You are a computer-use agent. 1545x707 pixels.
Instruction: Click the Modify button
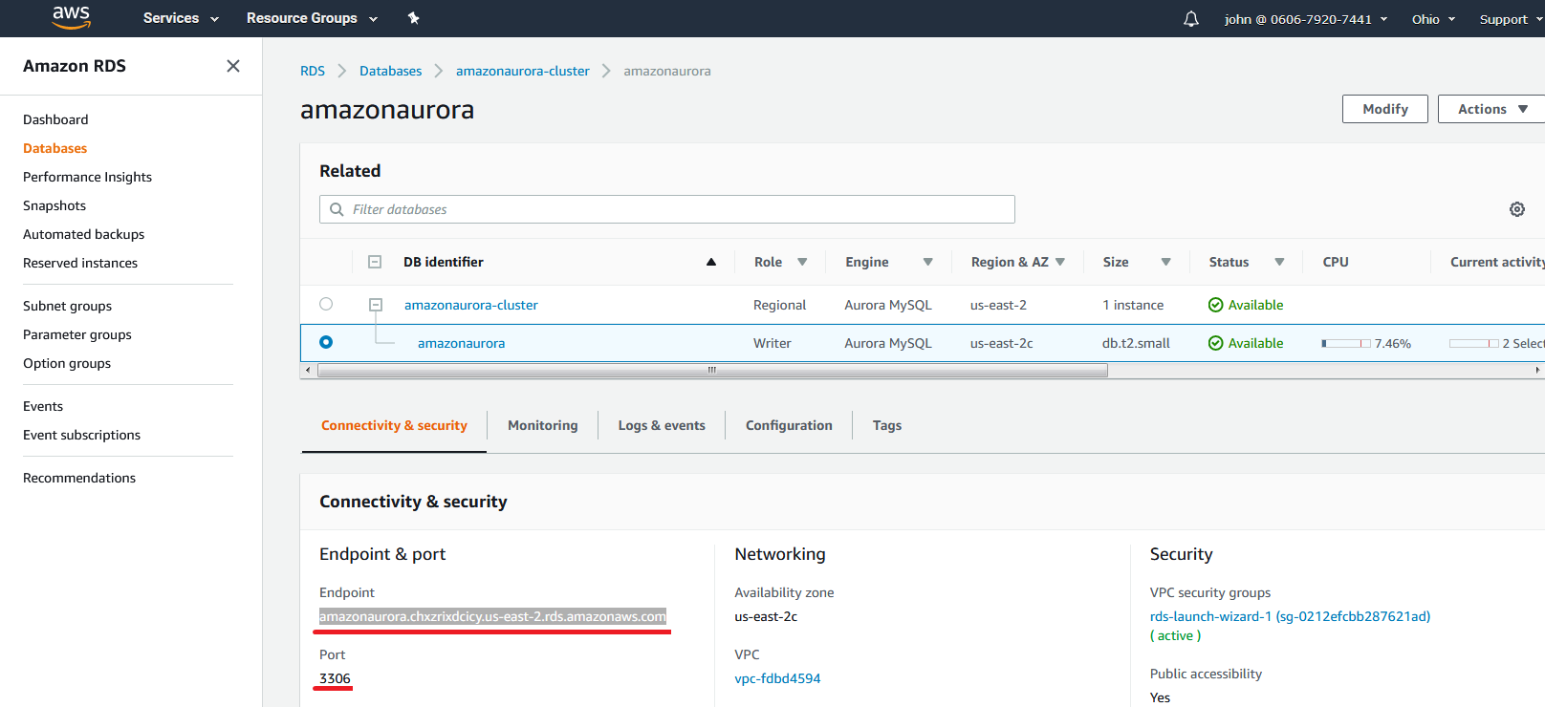[1385, 109]
